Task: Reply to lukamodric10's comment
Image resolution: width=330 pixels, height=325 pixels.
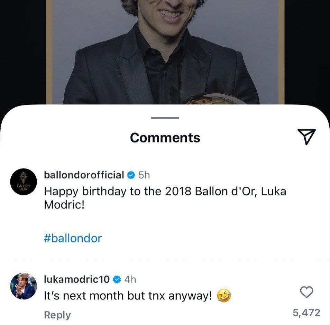Action: [x=57, y=315]
